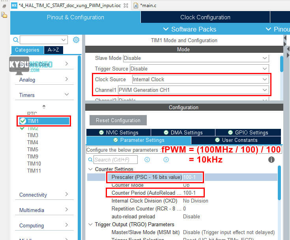
Task: Click the Prescaler value field
Action: 193,177
